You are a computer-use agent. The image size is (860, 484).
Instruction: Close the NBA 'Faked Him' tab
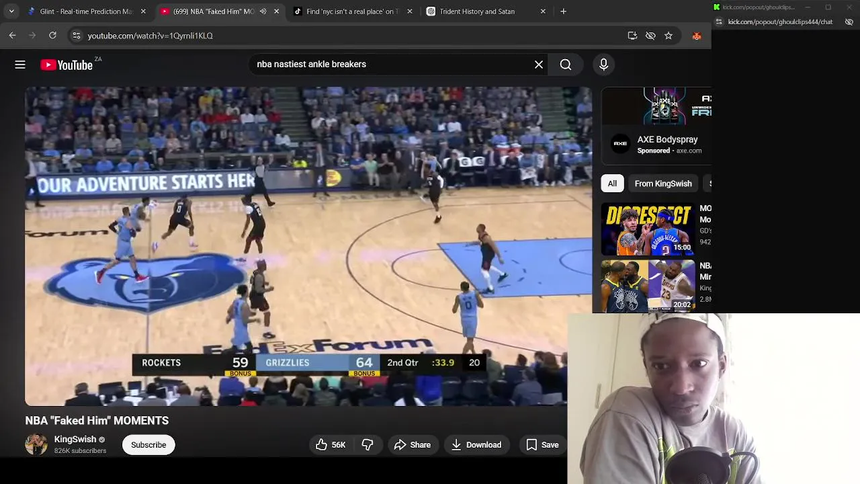276,11
